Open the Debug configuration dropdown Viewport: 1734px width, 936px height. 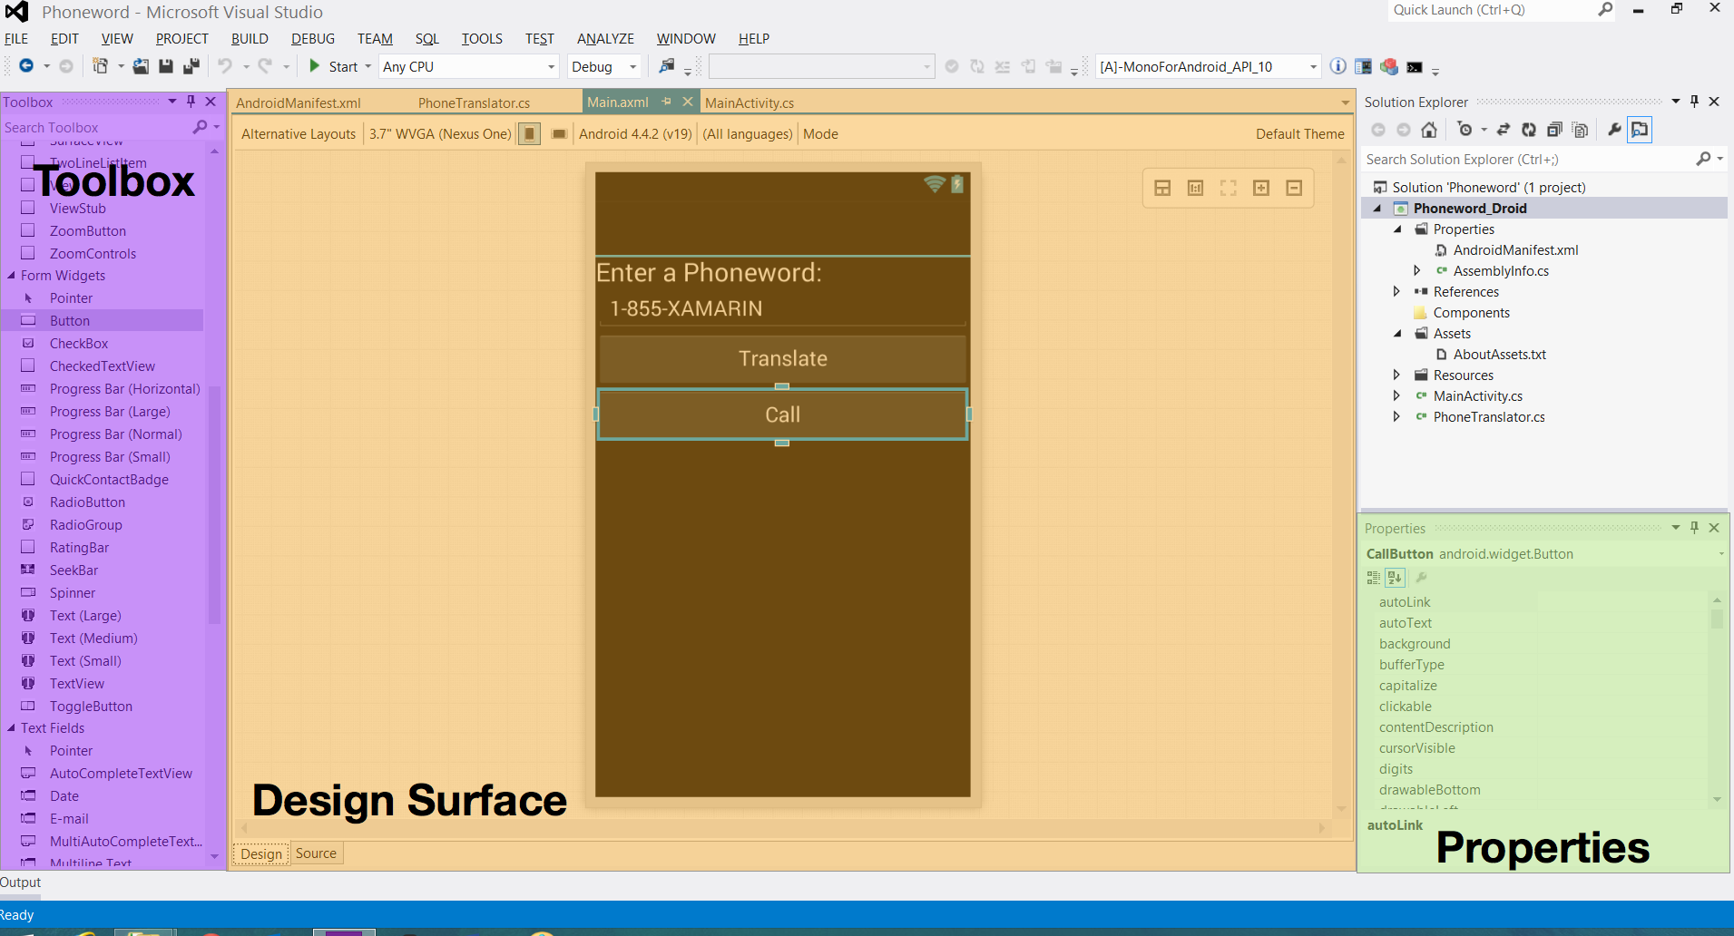pyautogui.click(x=632, y=67)
